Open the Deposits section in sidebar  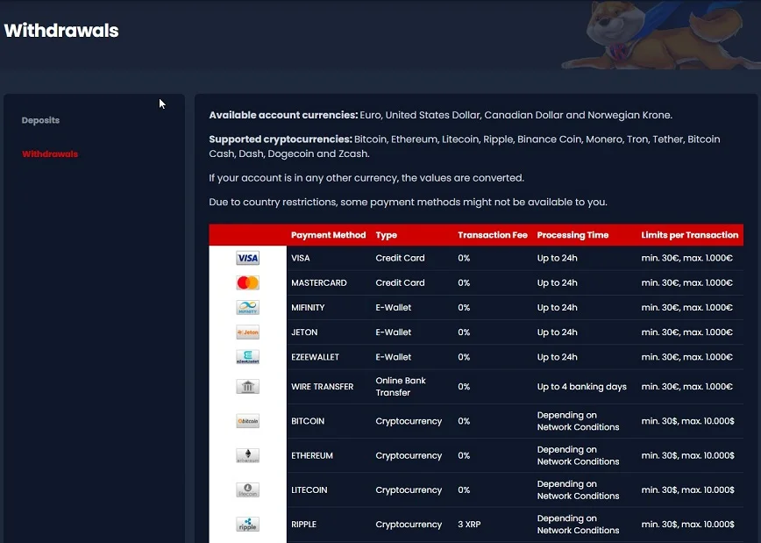tap(40, 120)
